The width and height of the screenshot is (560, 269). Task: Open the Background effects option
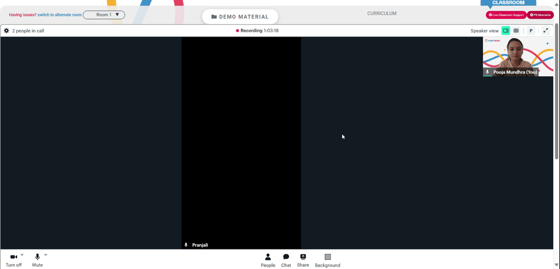(328, 260)
